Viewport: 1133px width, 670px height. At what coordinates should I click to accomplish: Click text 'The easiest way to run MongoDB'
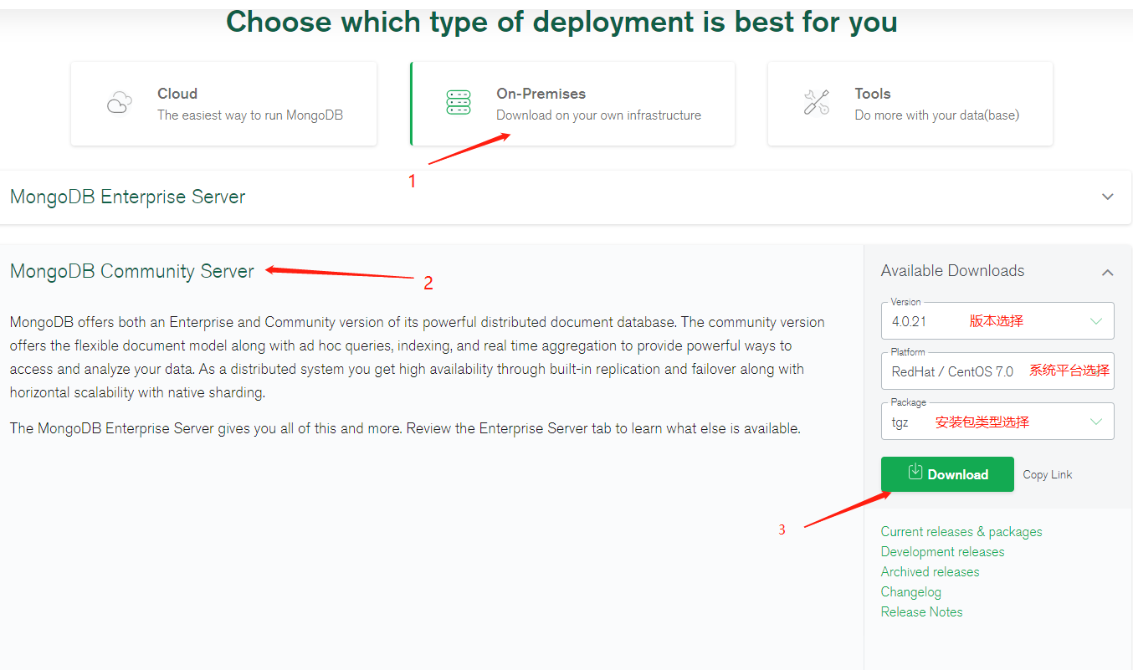click(x=250, y=115)
